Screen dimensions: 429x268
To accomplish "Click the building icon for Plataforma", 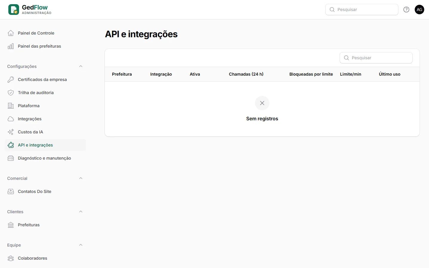I will coord(11,106).
